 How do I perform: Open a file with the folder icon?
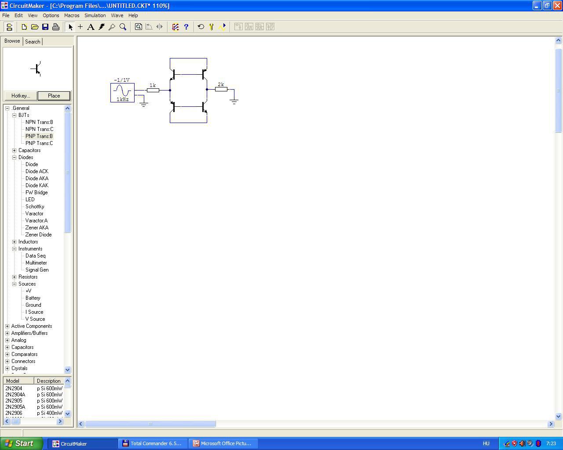coord(35,27)
